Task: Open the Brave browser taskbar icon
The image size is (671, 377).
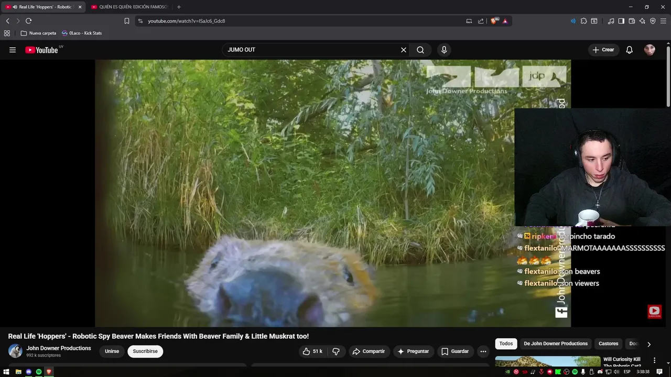Action: (x=49, y=372)
